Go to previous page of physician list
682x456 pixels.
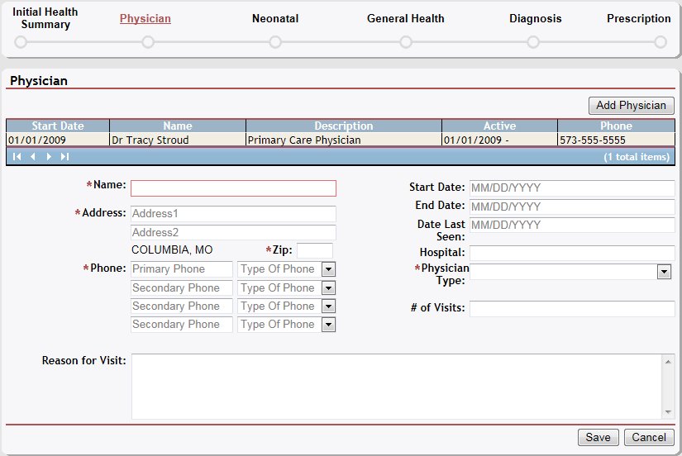[x=32, y=157]
